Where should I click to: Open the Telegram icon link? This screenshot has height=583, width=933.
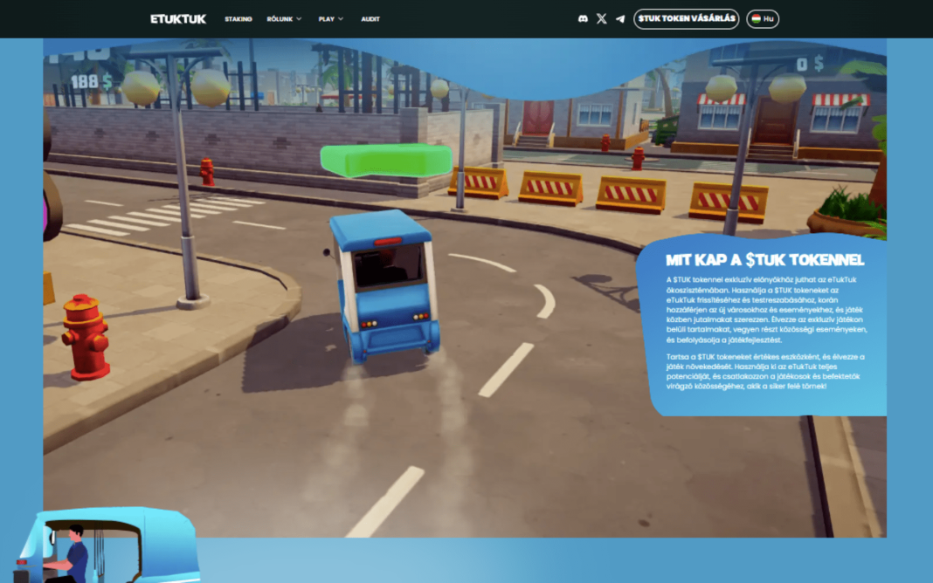pyautogui.click(x=620, y=19)
